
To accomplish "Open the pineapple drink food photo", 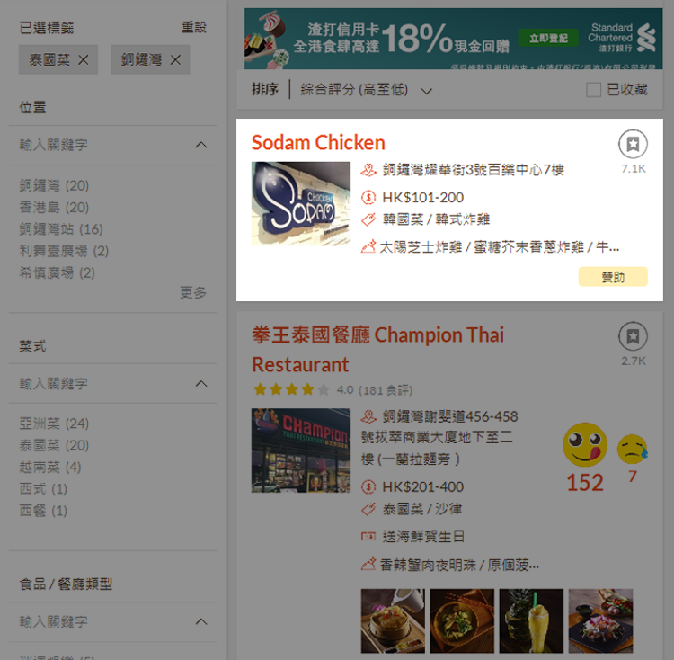I will (531, 620).
